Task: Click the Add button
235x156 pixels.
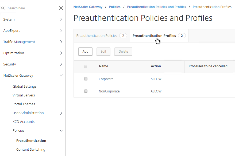Action: [86, 52]
